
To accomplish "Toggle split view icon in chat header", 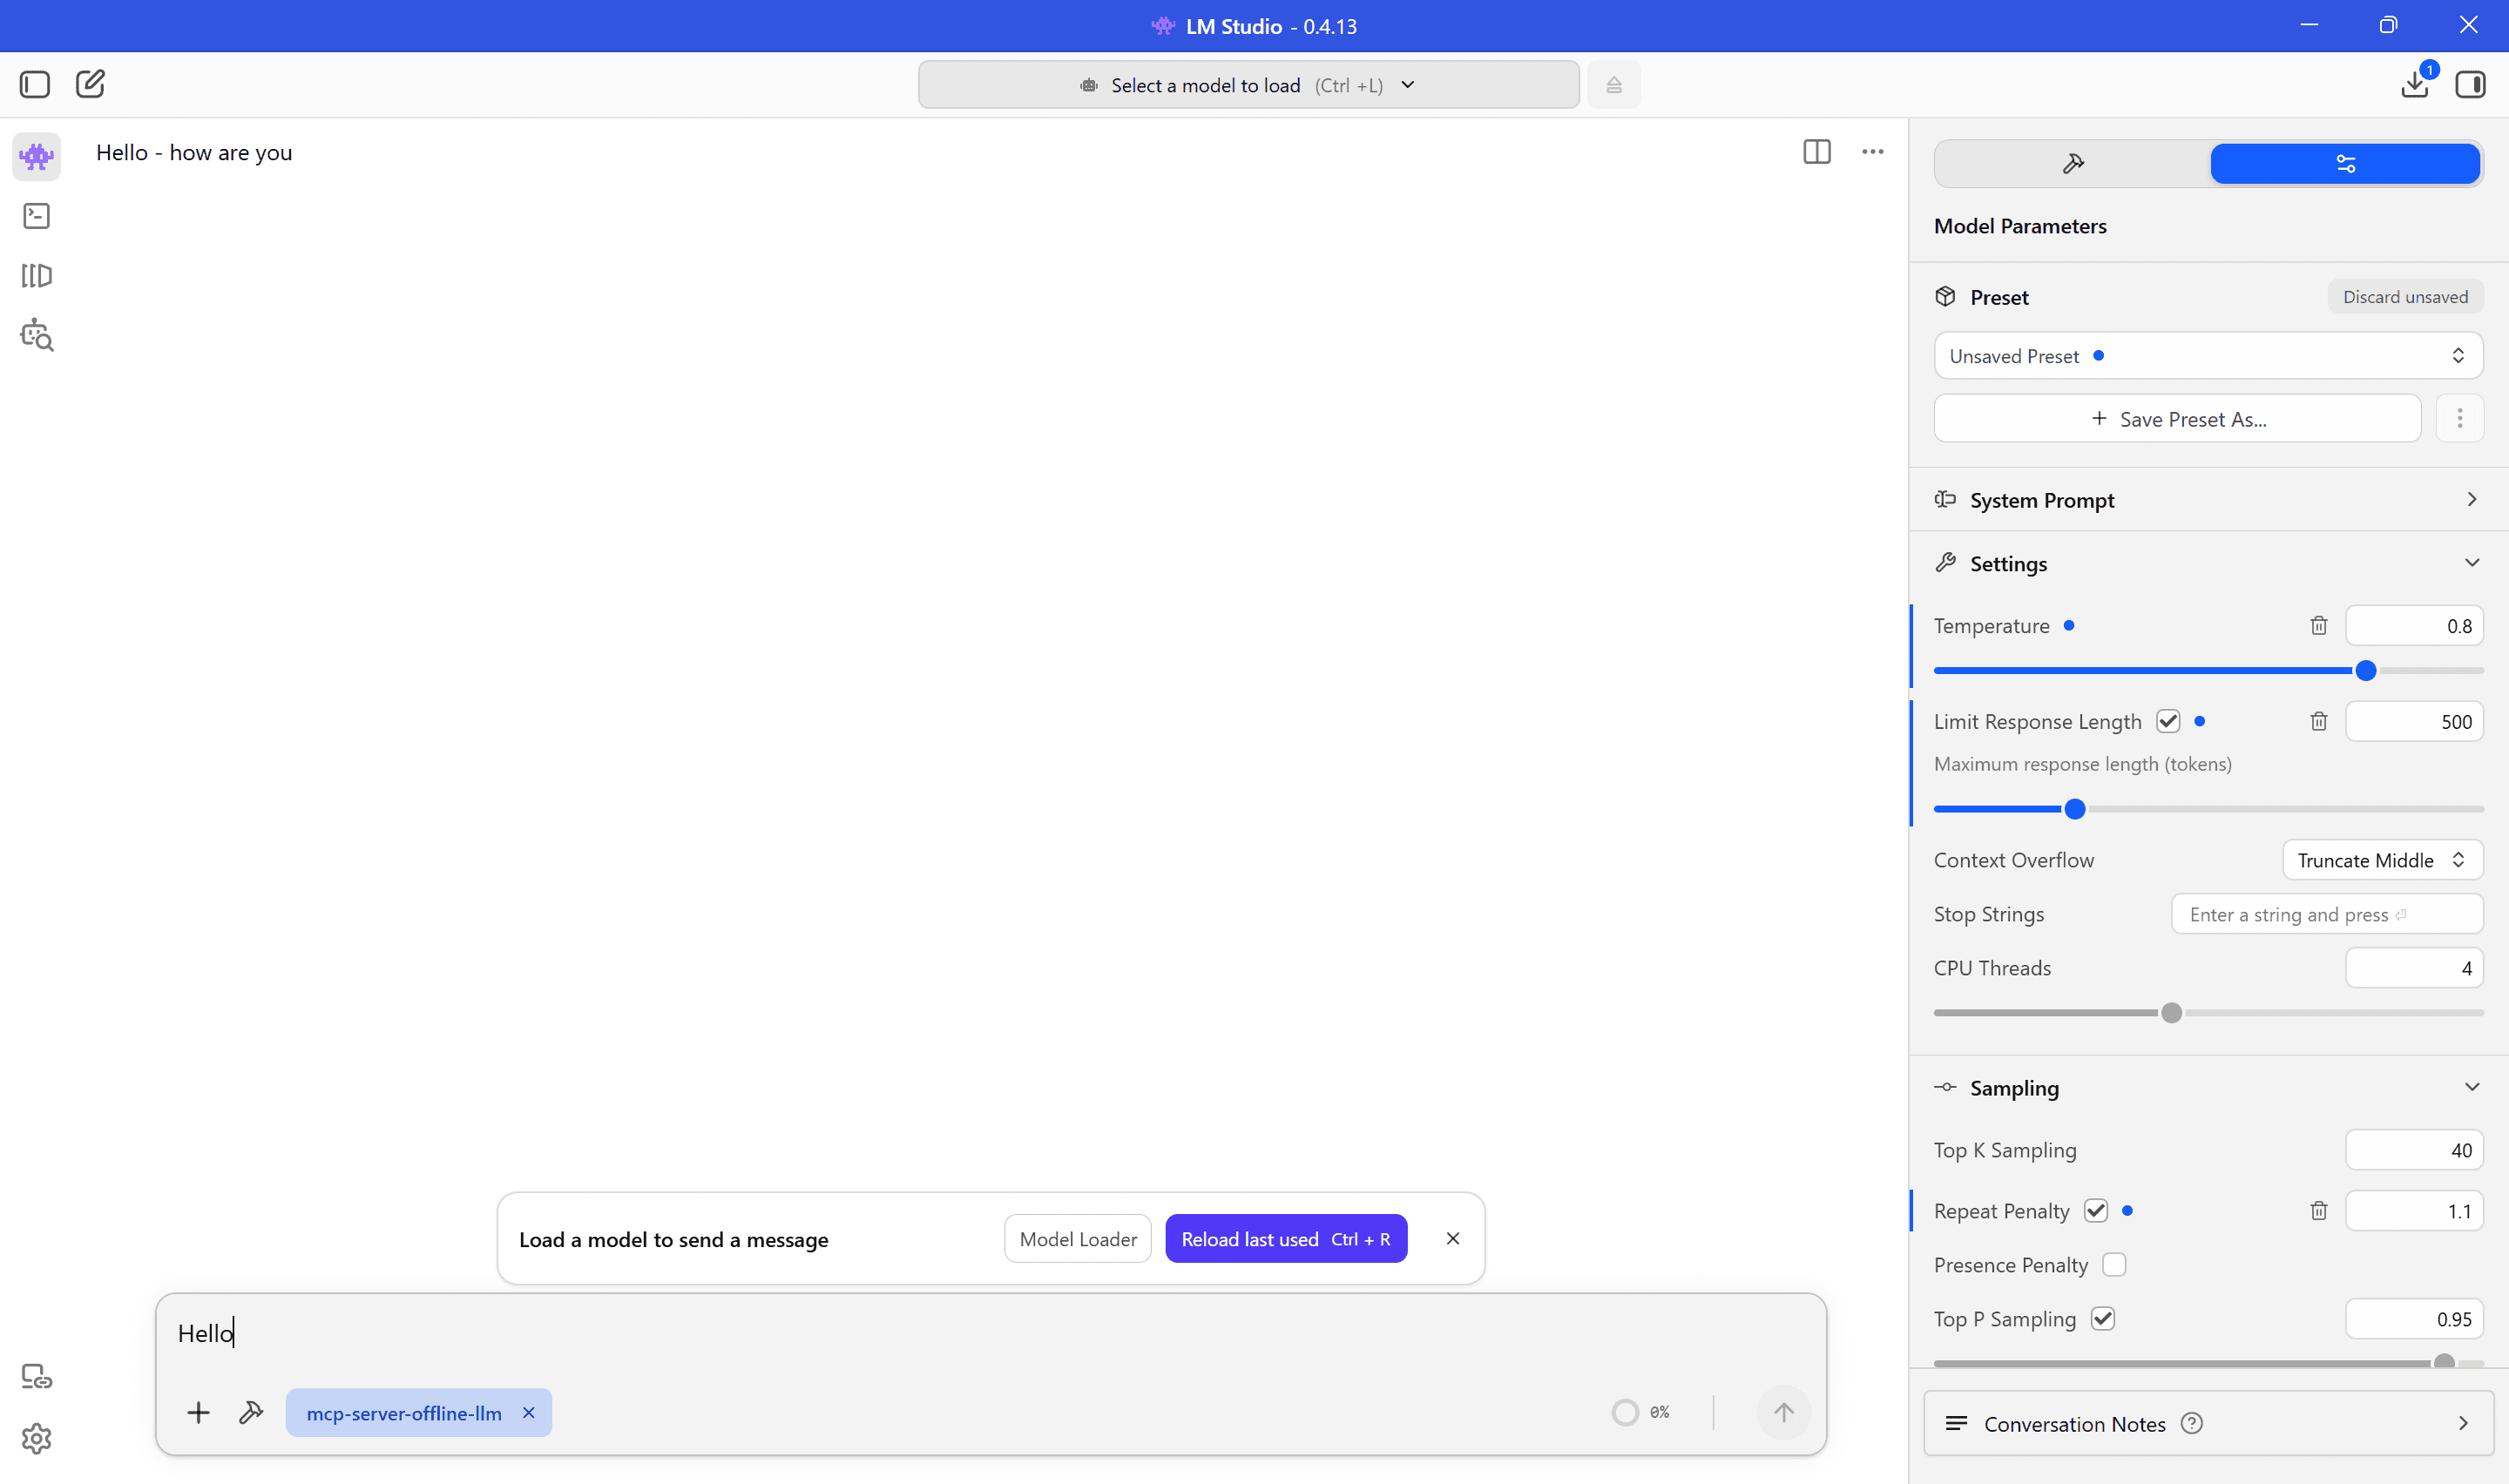I will coord(1817,152).
